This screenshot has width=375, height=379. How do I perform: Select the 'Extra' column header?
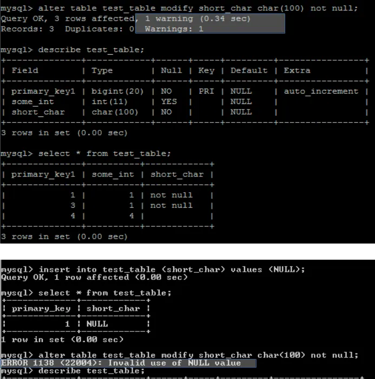click(297, 70)
